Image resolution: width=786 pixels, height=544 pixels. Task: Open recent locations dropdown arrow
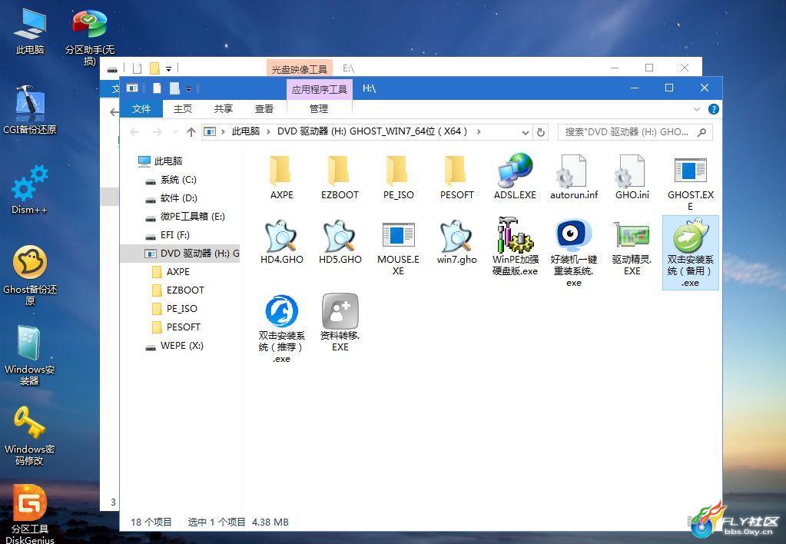[x=175, y=132]
